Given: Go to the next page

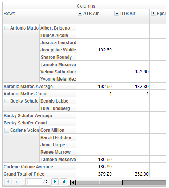Looking at the screenshot, I should point(55,182).
